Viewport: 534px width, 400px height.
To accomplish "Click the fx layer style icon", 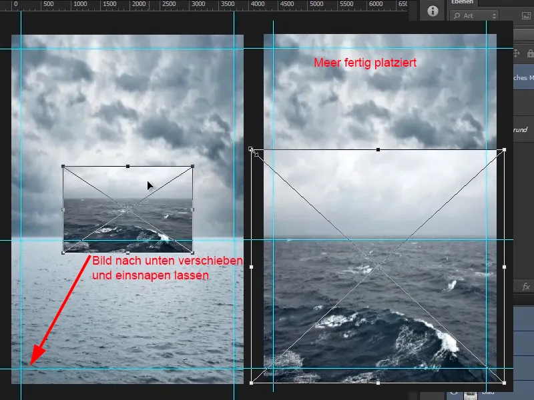I will click(x=526, y=287).
